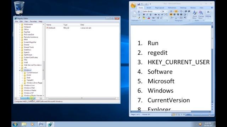Open line spacing options in Word
Image resolution: width=227 pixels, height=127 pixels.
185,14
